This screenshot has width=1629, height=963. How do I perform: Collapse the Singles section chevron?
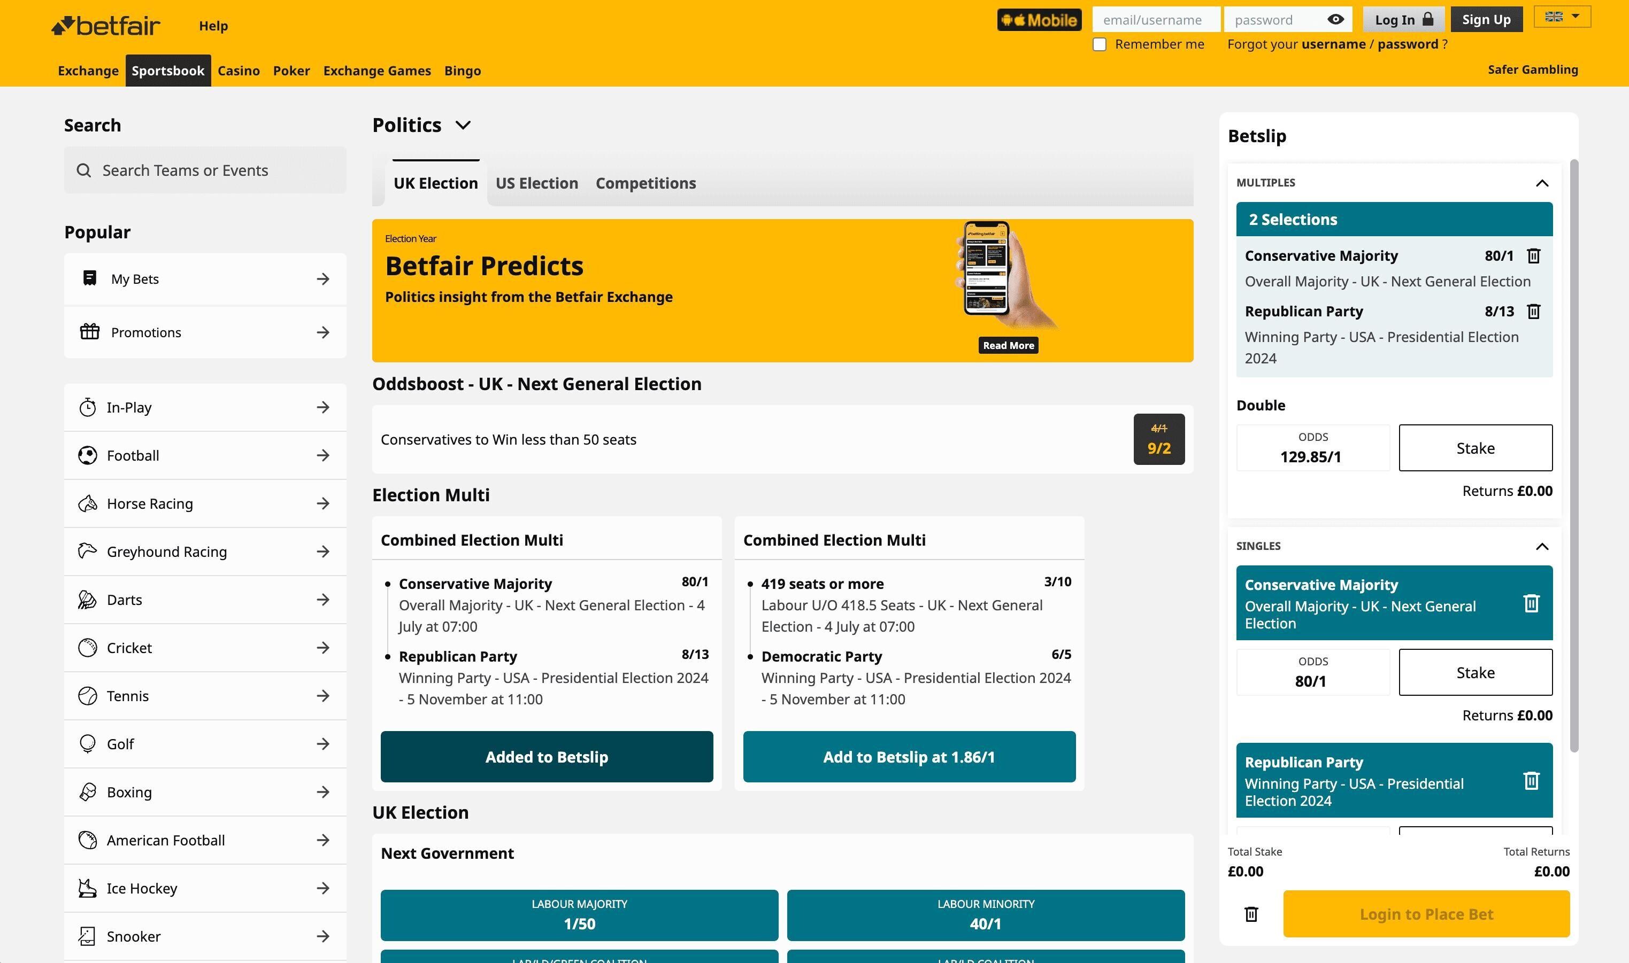pos(1542,546)
